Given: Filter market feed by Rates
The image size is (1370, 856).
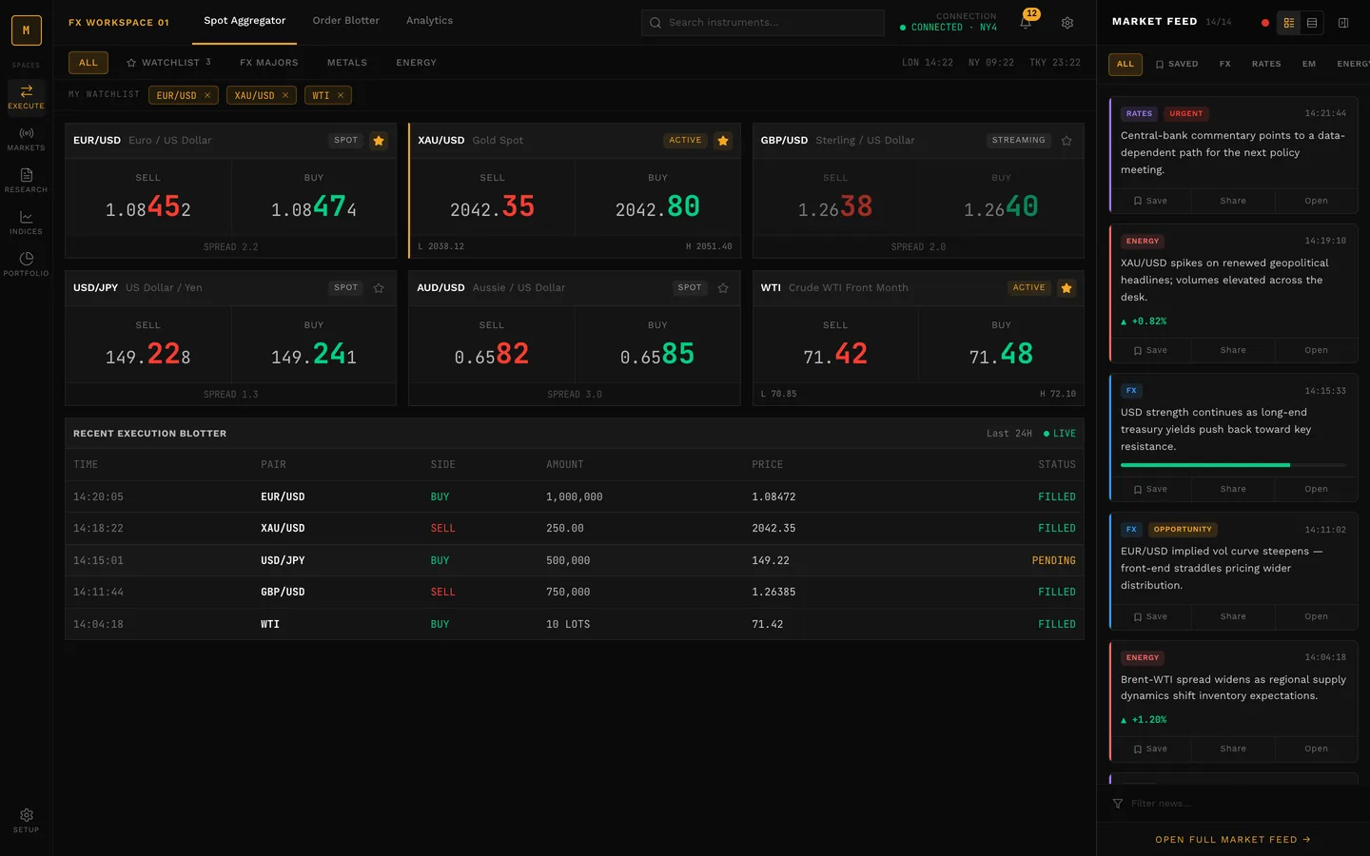Looking at the screenshot, I should coord(1266,65).
